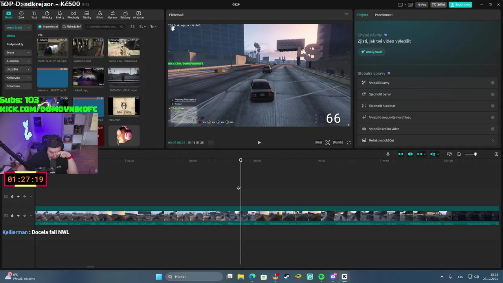Image resolution: width=503 pixels, height=283 pixels.
Task: Click the Sdílet share button
Action: 439,5
